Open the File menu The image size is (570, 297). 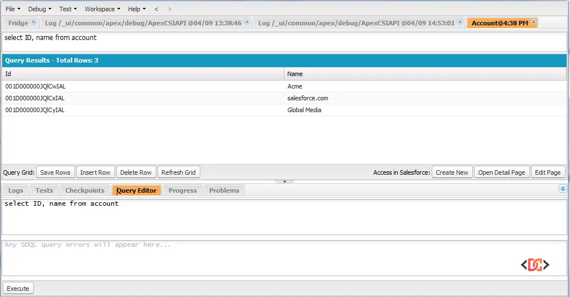tap(13, 9)
